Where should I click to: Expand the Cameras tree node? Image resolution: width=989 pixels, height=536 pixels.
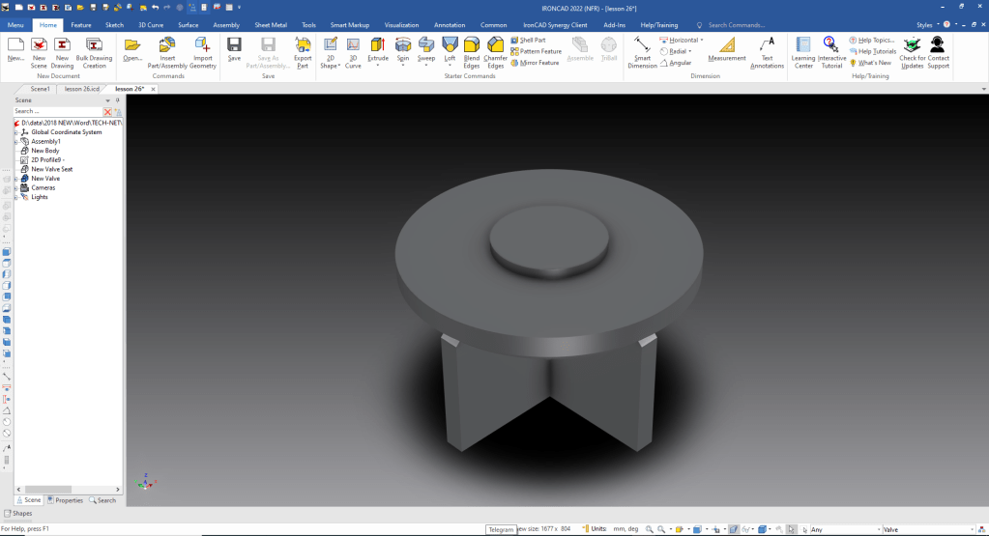coord(15,188)
